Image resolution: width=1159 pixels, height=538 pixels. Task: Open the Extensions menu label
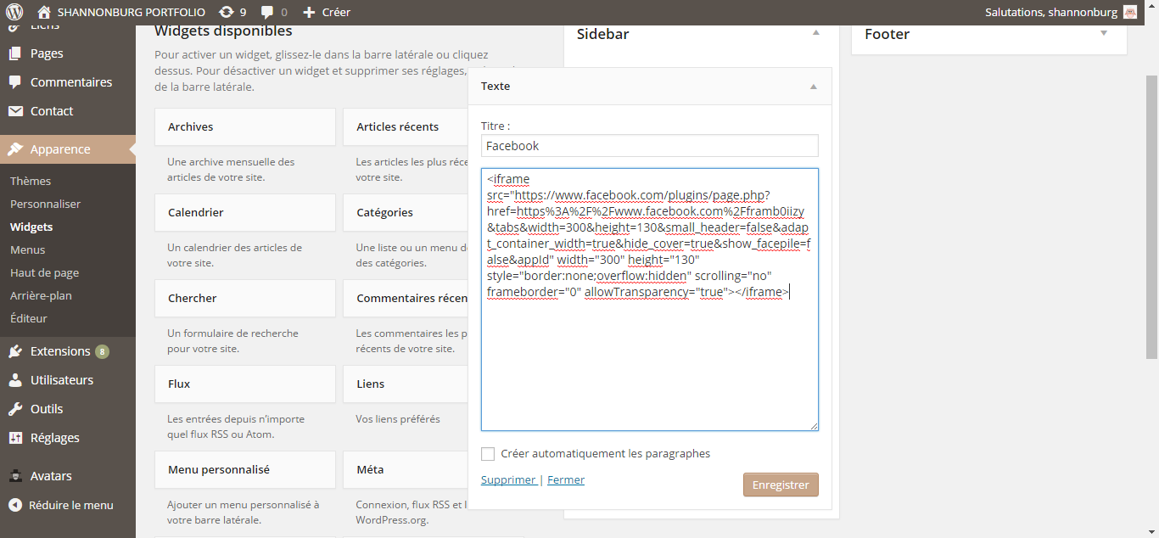[x=60, y=351]
